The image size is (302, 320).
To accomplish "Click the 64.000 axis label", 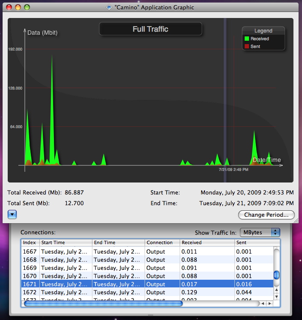I will [16, 127].
